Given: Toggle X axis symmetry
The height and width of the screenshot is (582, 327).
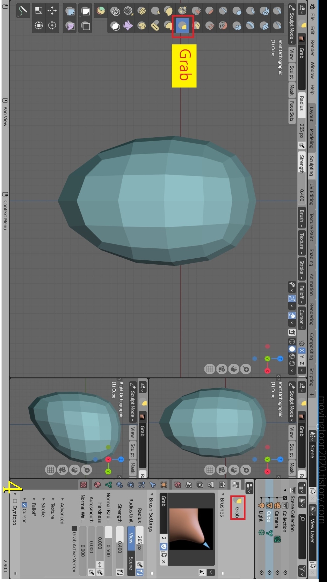Looking at the screenshot, I should (x=302, y=350).
